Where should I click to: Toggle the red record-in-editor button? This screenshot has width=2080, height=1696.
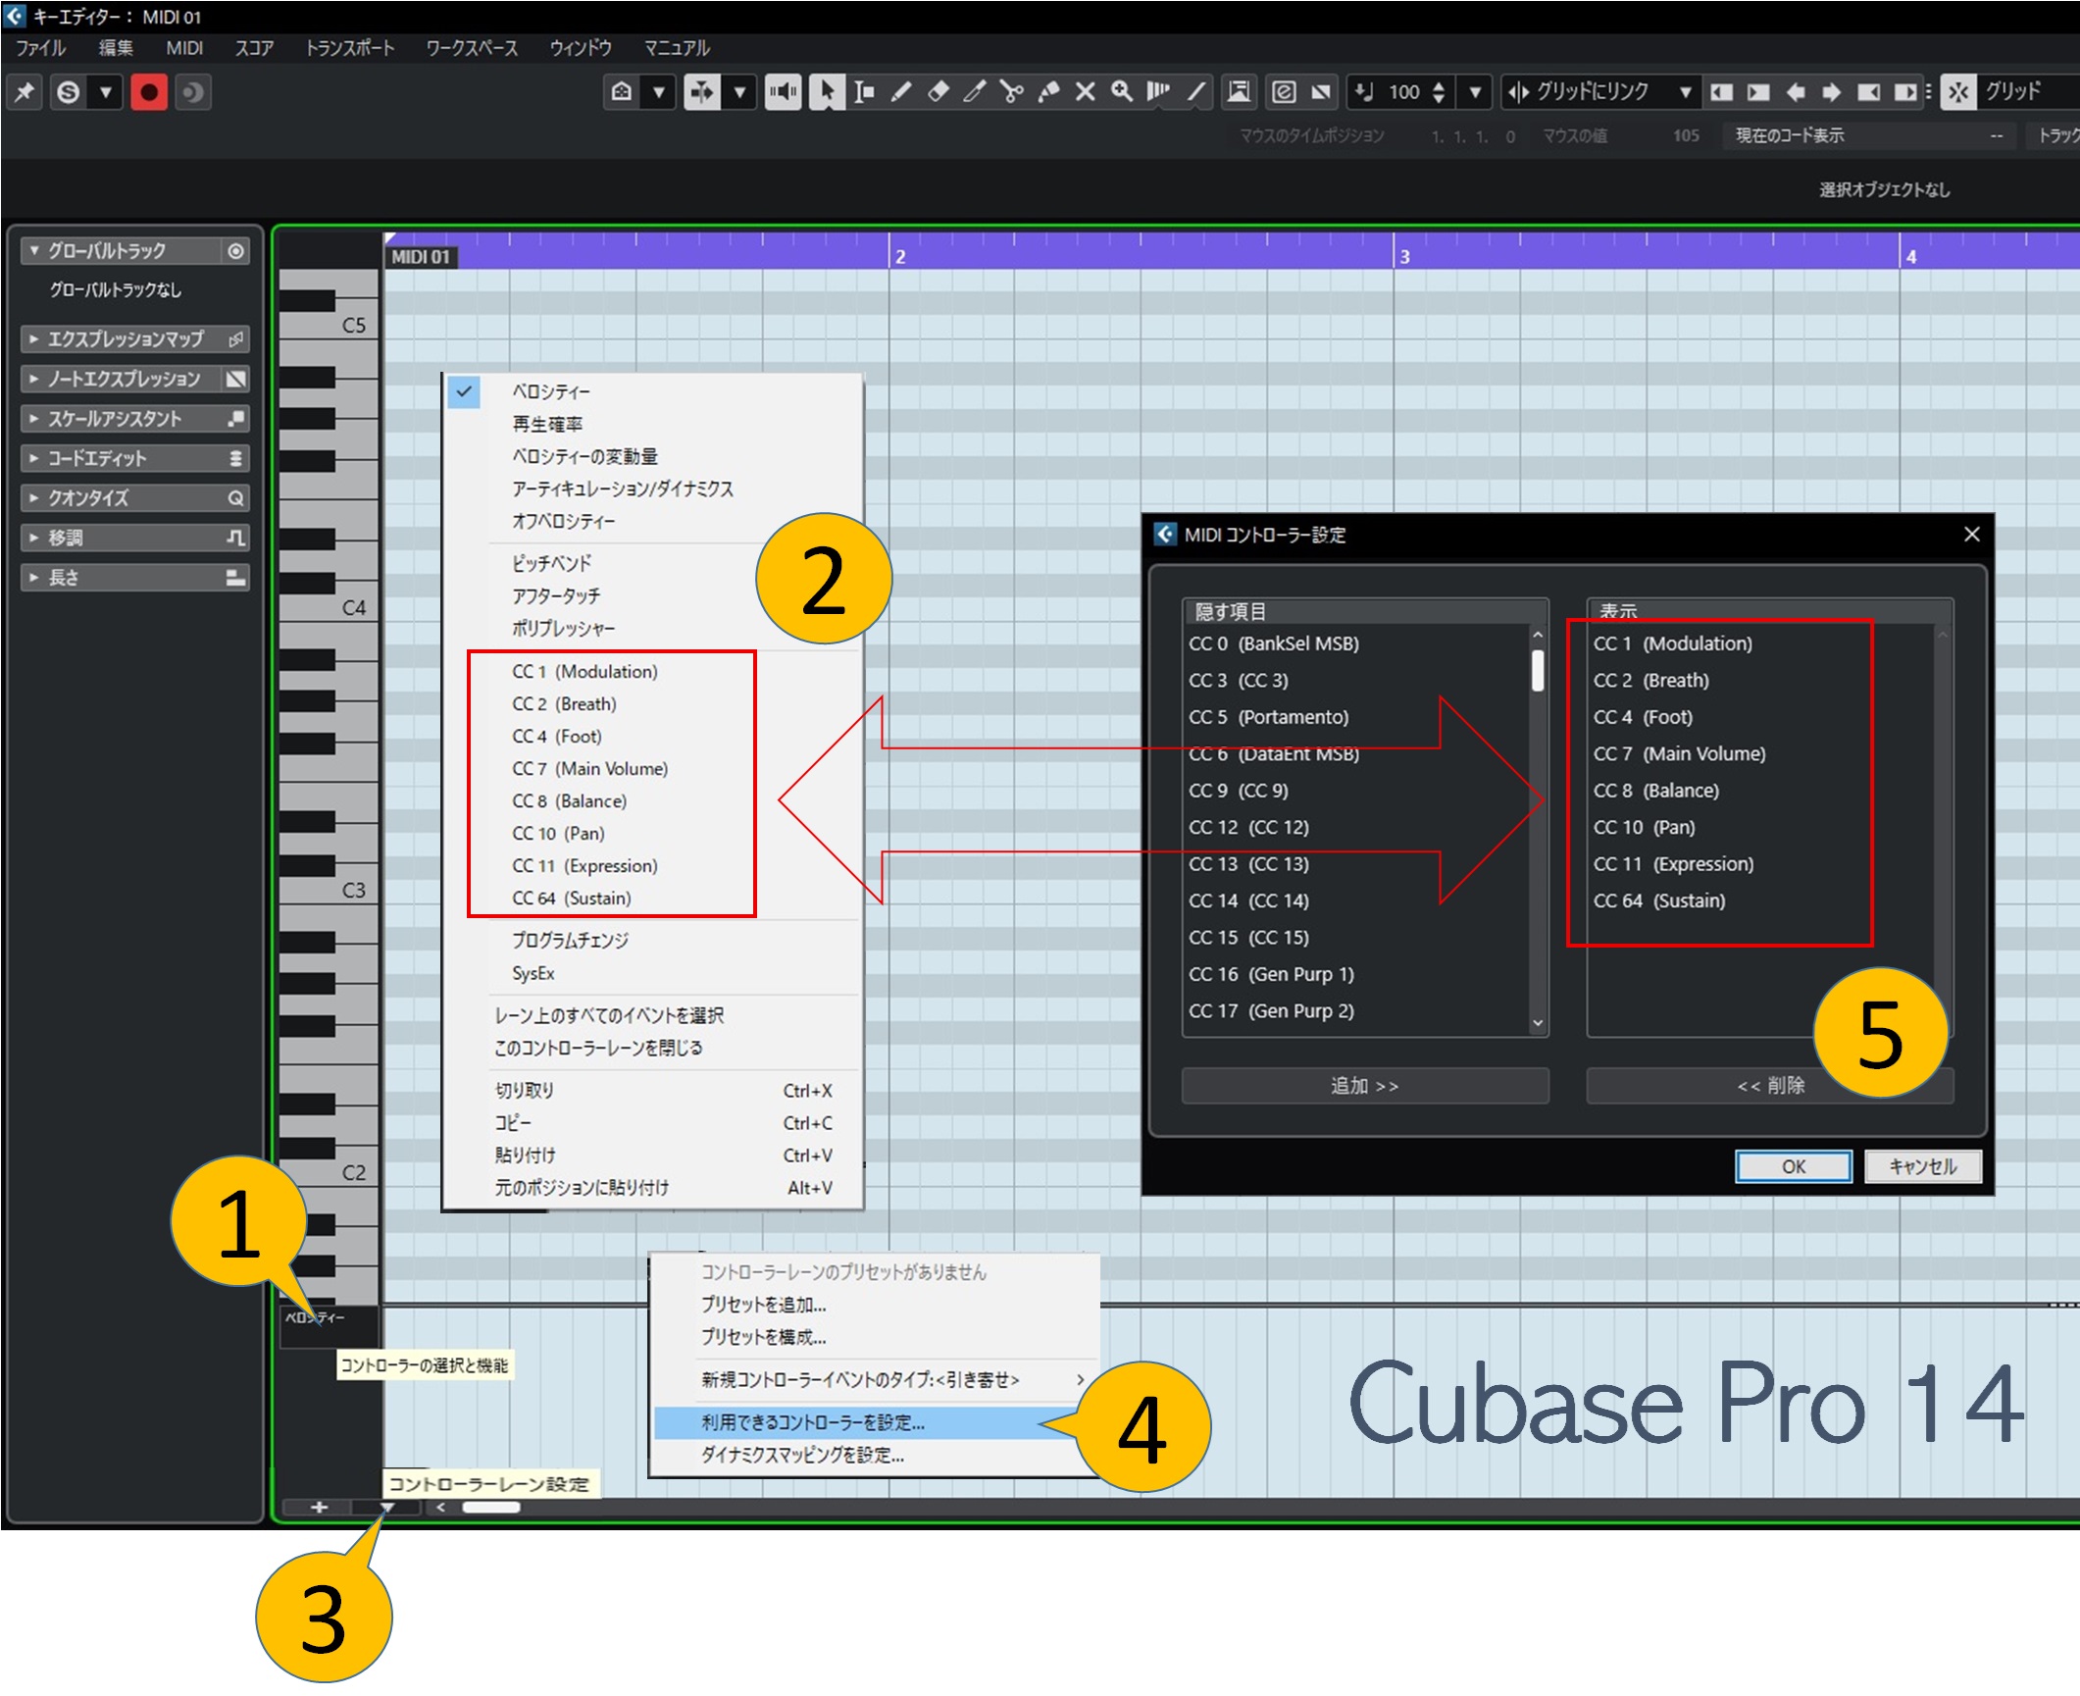(x=149, y=92)
